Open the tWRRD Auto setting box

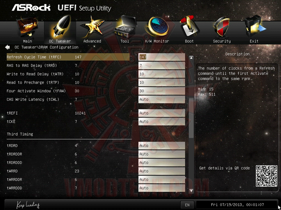click(x=162, y=171)
